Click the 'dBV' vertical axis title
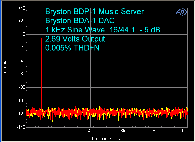 coord(5,68)
